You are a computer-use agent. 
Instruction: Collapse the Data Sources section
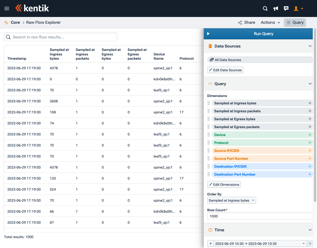[310, 46]
